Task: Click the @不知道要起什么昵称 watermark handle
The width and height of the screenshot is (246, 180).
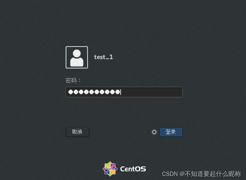Action: [x=210, y=174]
